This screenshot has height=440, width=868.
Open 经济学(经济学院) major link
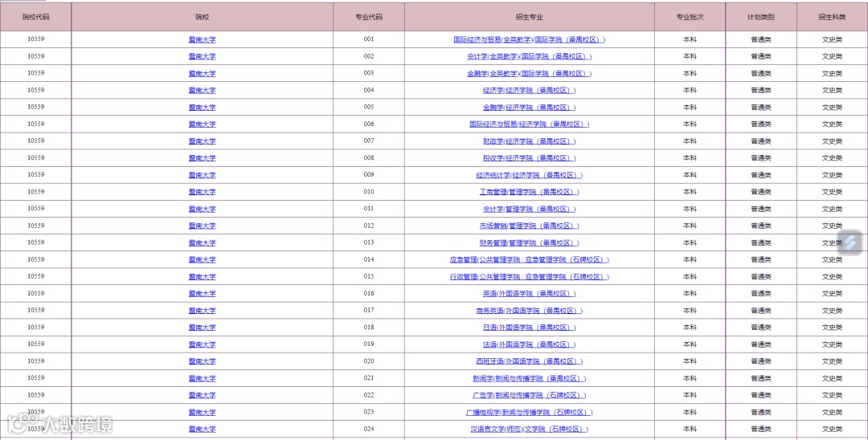(529, 90)
